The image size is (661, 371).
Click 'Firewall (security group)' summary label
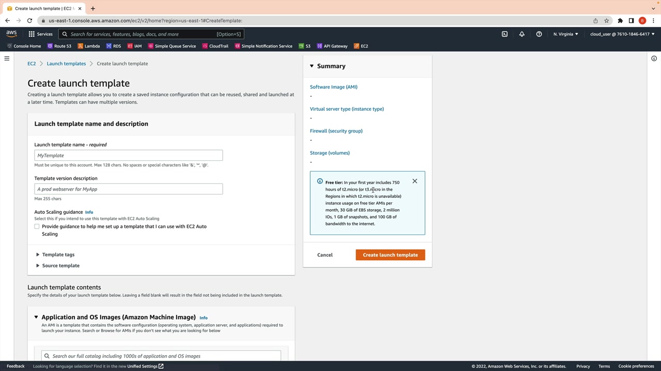pyautogui.click(x=336, y=131)
